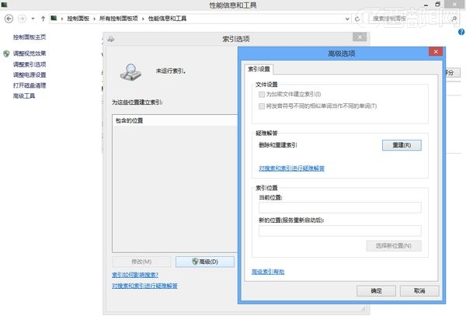
Task: Click the 索引选项 title bar icon
Action: point(113,37)
